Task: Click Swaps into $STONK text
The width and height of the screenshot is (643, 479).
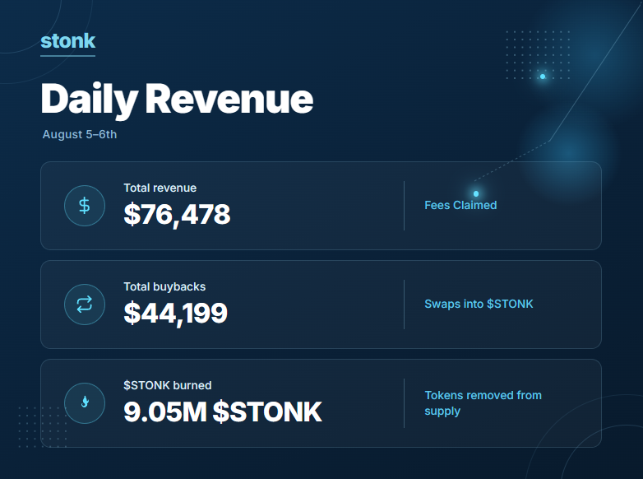Action: (479, 305)
